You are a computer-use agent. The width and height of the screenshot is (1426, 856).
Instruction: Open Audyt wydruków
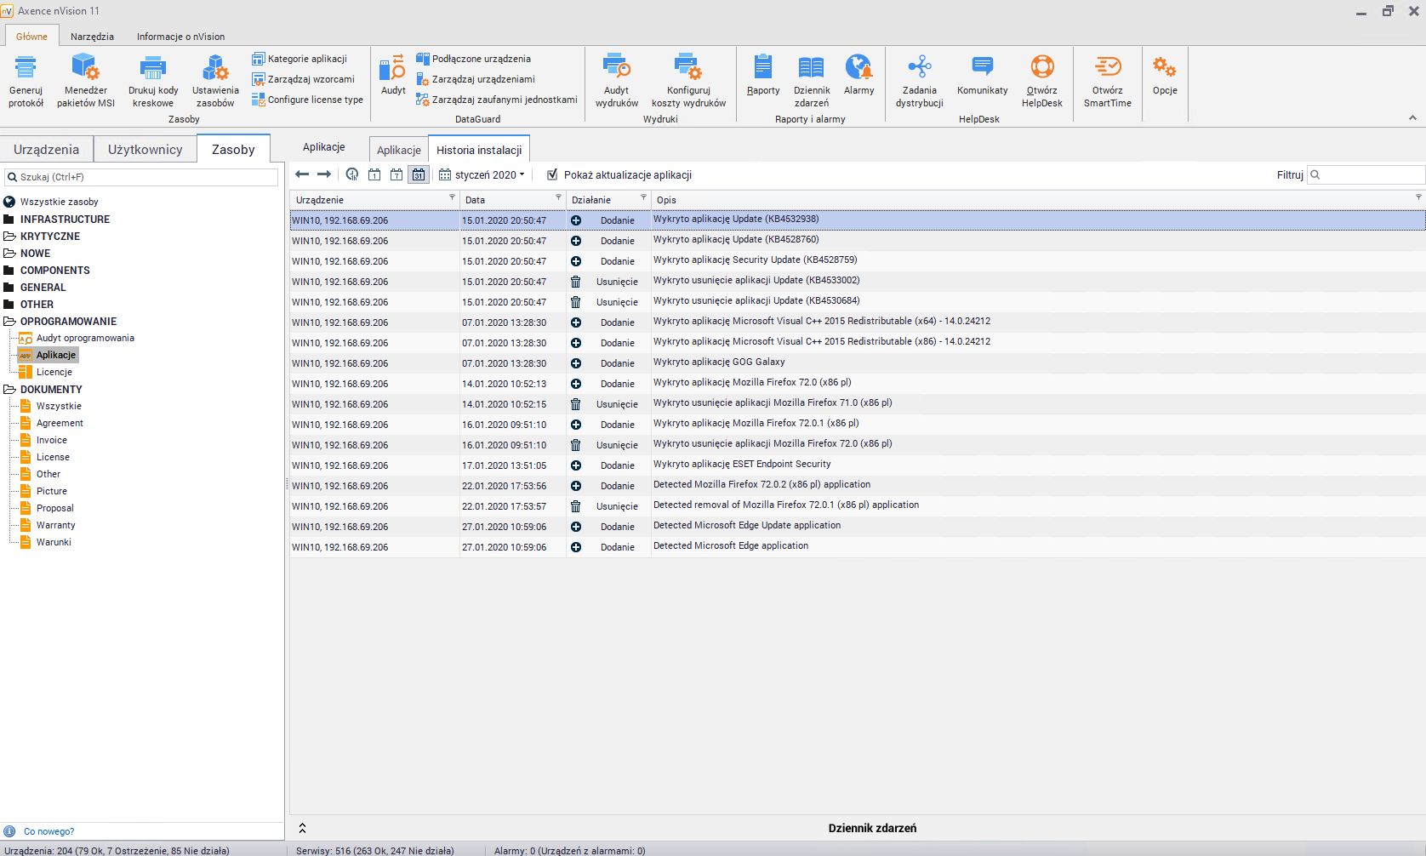(x=616, y=68)
